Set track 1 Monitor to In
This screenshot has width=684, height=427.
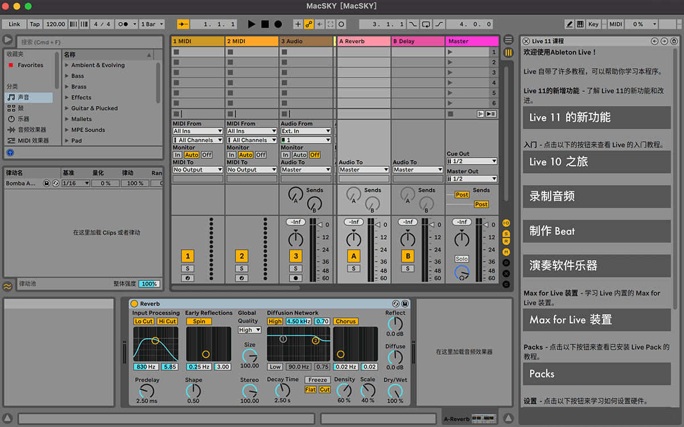coord(177,155)
